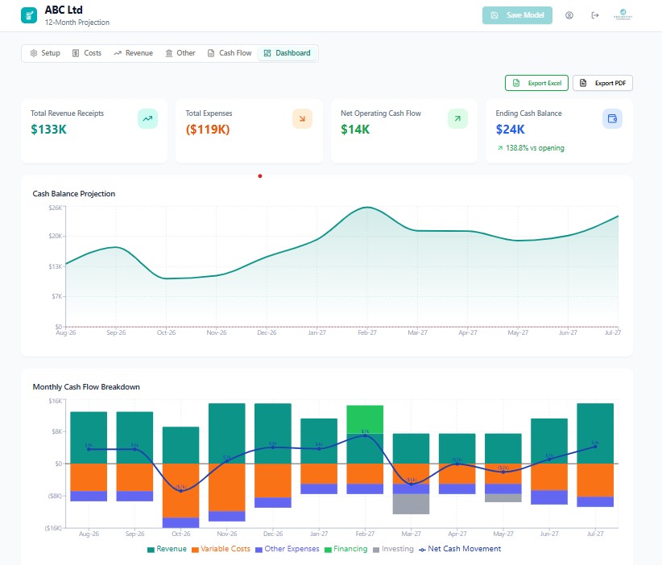The image size is (662, 565).
Task: Go to the Revenue tab
Action: pos(134,53)
